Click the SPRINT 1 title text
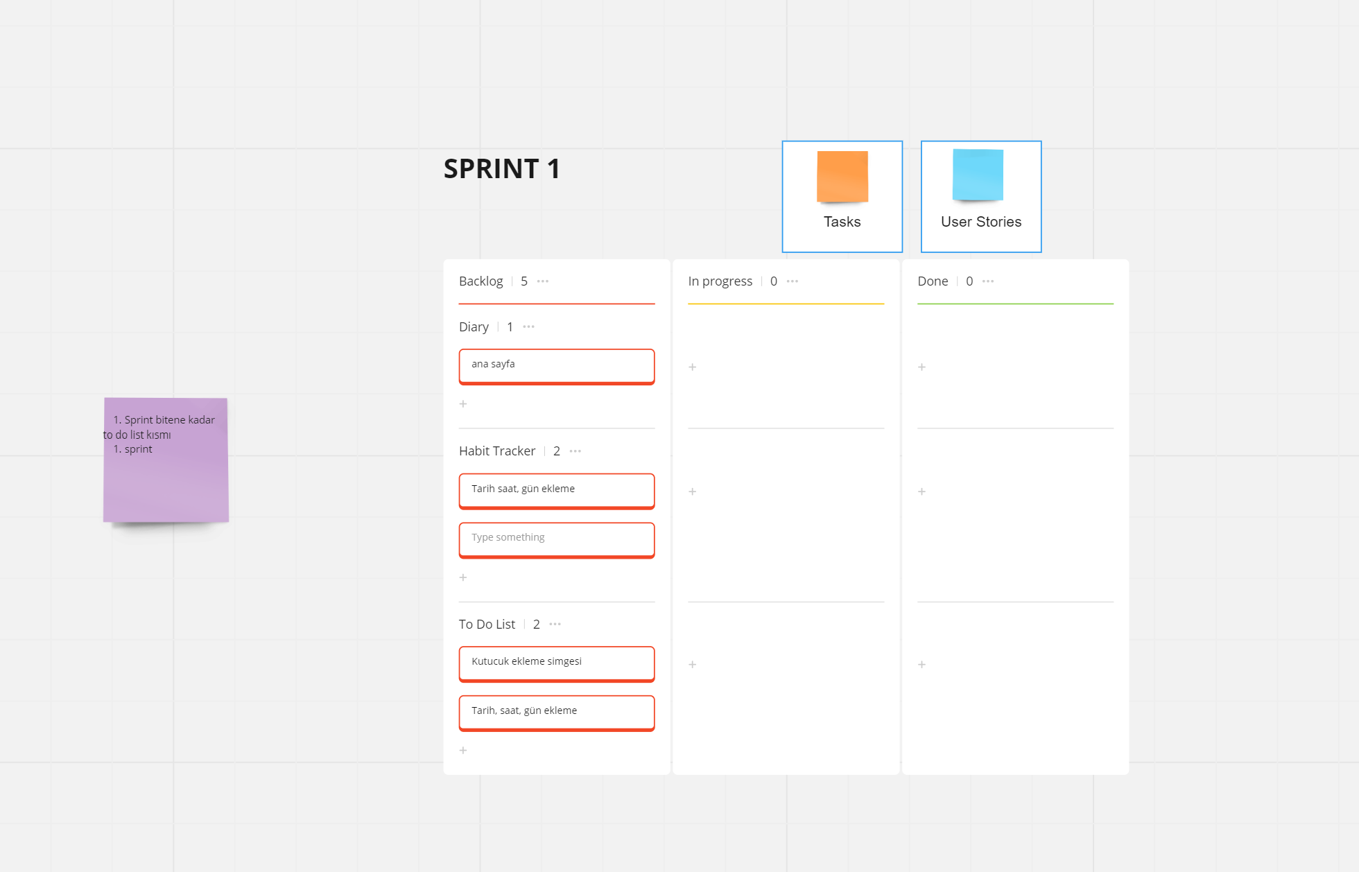The height and width of the screenshot is (872, 1359). [x=502, y=169]
